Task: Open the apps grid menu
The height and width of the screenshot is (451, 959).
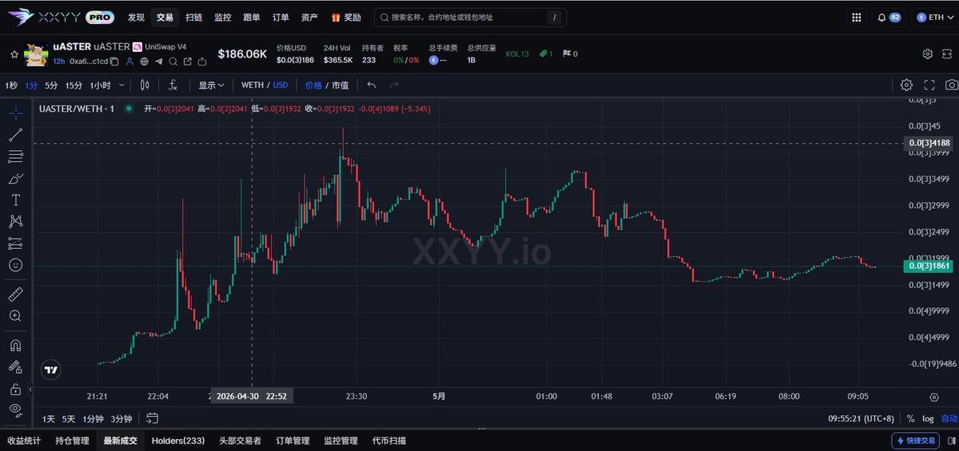Action: click(857, 17)
